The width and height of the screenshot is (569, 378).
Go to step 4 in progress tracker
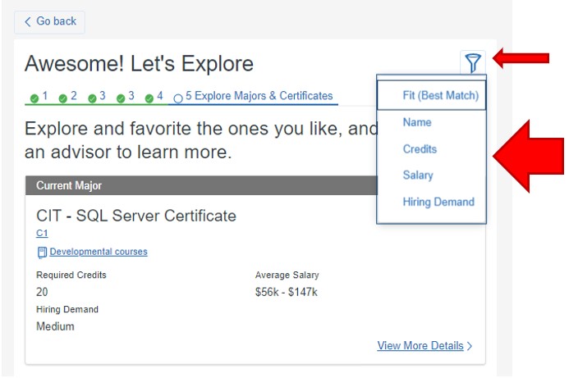pyautogui.click(x=154, y=97)
